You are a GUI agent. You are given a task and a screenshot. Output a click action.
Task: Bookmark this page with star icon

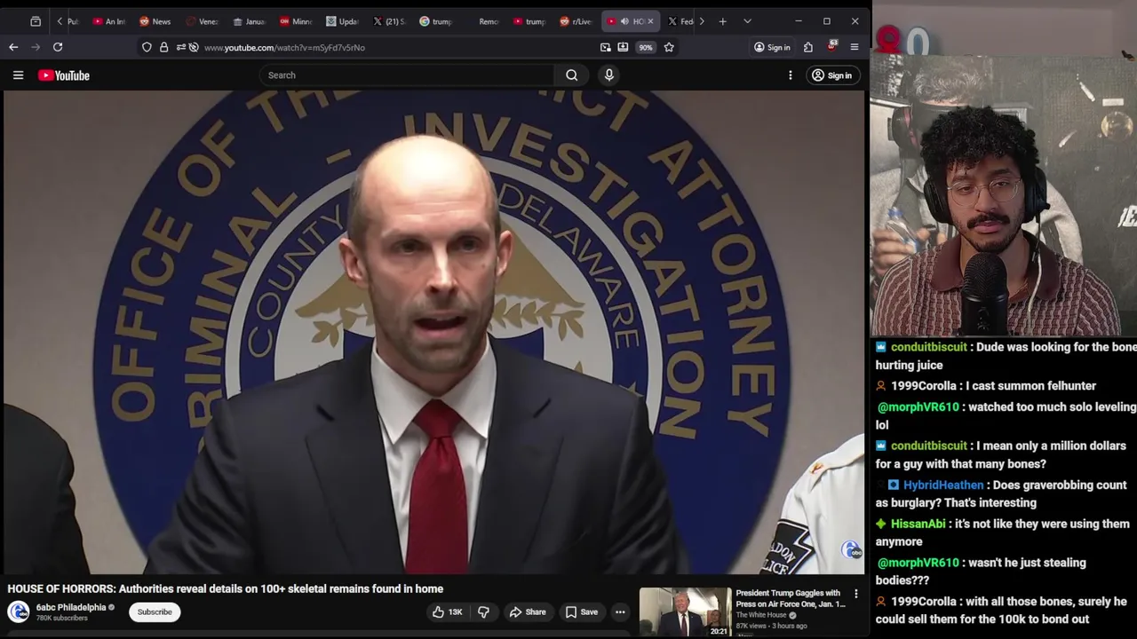(669, 47)
